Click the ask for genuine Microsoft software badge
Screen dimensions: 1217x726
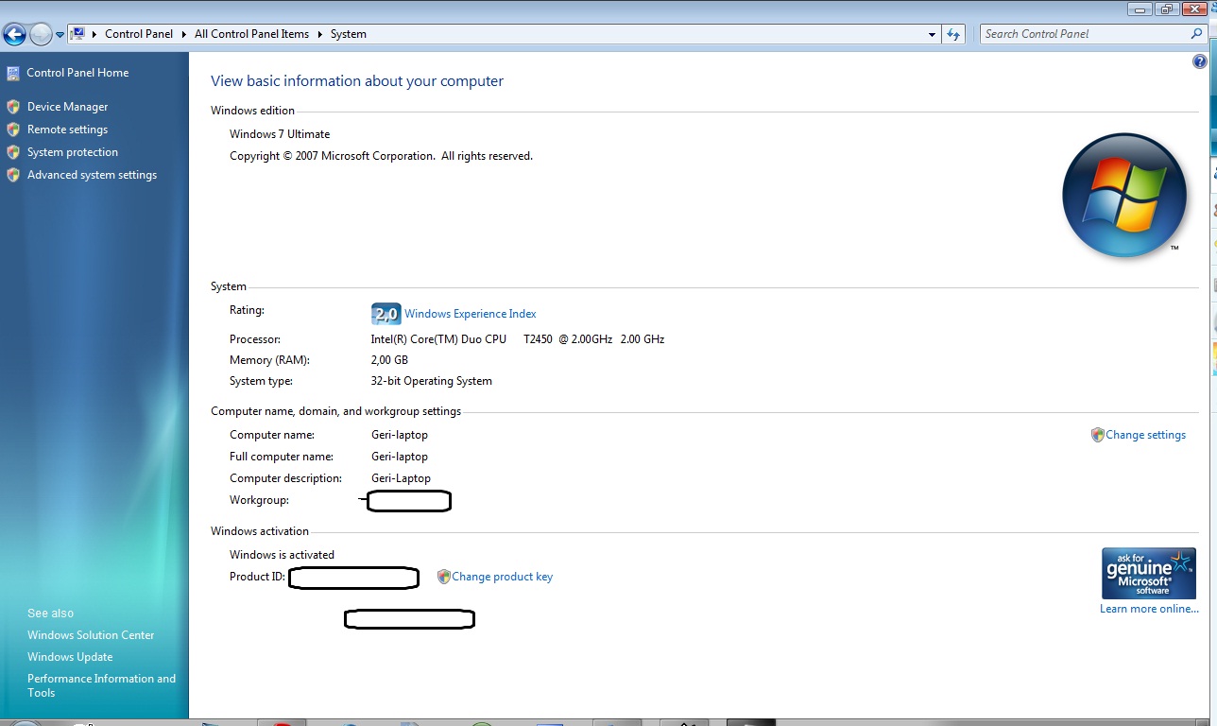pyautogui.click(x=1149, y=574)
